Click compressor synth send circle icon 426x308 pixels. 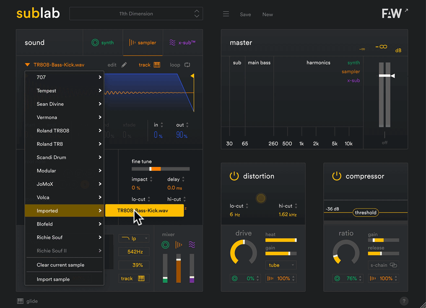[337, 278]
